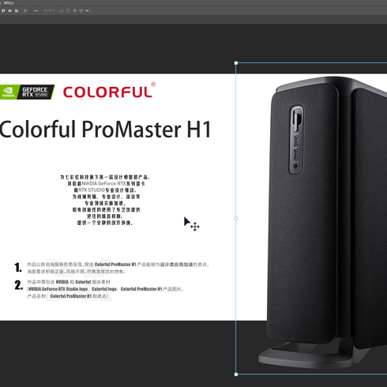Select the 3D slide mode icon
Screen dimensions: 387x387
coord(81,11)
